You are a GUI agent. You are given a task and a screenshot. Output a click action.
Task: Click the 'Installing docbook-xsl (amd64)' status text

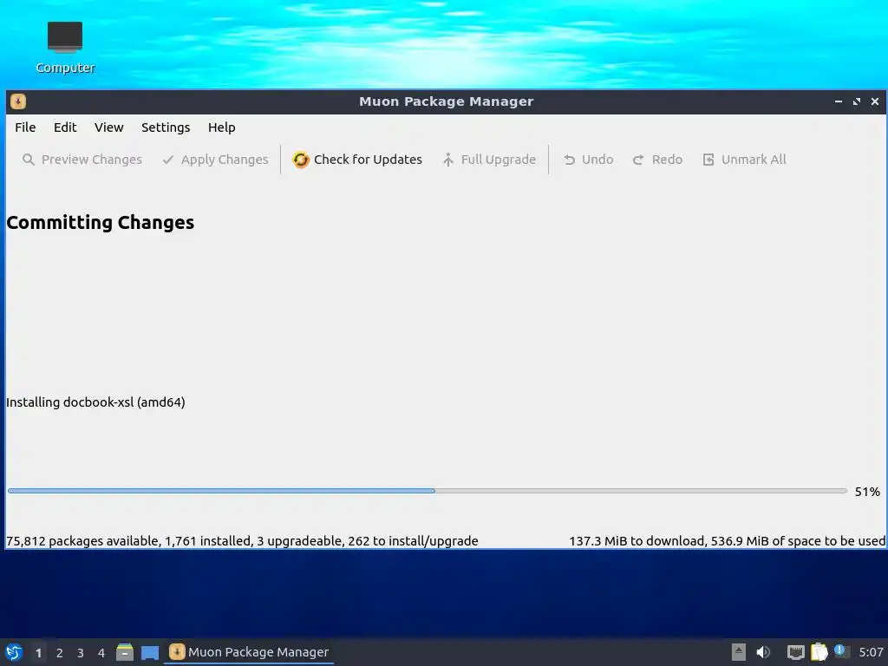pyautogui.click(x=95, y=402)
